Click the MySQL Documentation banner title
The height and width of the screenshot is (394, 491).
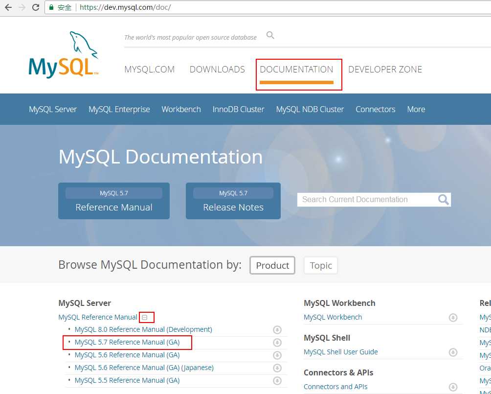[x=160, y=157]
